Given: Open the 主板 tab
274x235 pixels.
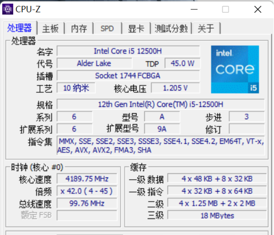Looking at the screenshot, I should 50,28.
